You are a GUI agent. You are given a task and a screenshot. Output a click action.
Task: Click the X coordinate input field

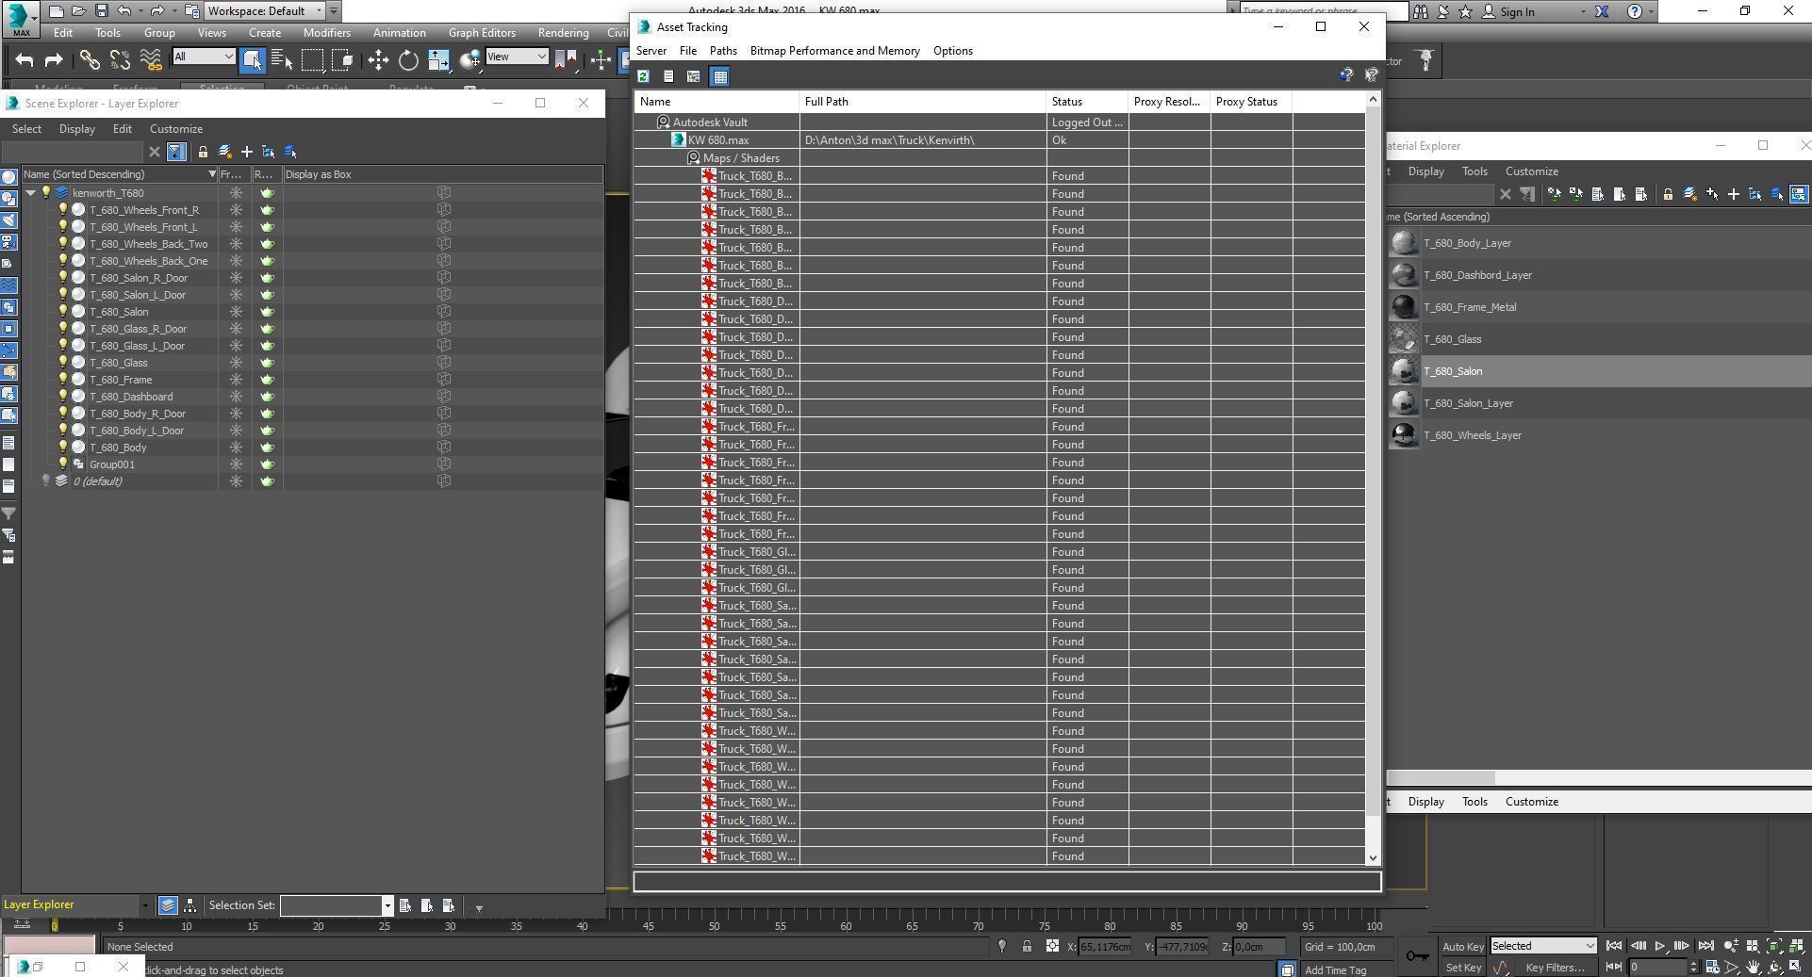tap(1105, 947)
